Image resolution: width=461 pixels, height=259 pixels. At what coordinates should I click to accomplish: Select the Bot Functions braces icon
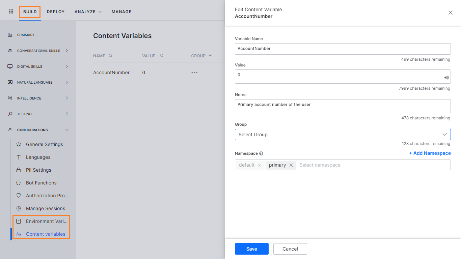[19, 183]
